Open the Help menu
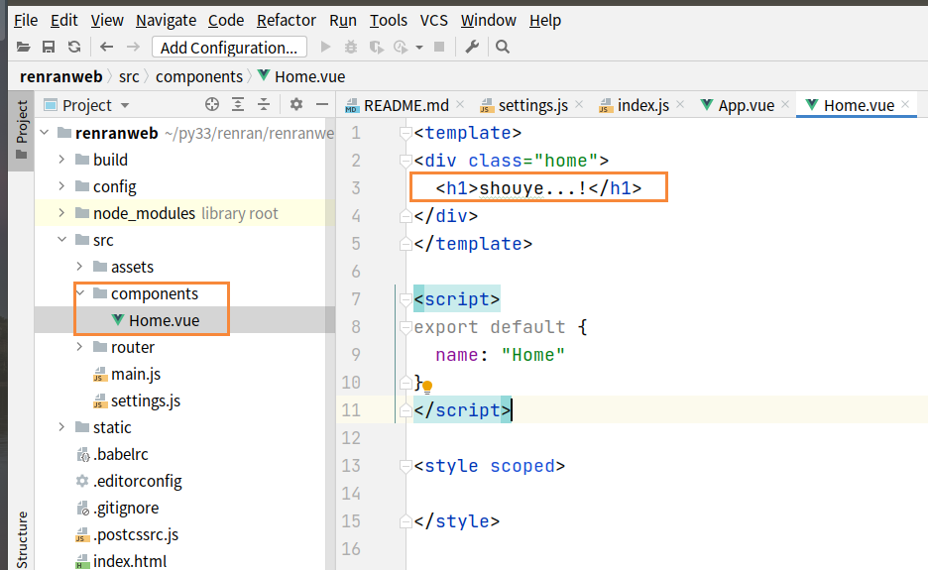Viewport: 928px width, 570px height. coord(545,20)
